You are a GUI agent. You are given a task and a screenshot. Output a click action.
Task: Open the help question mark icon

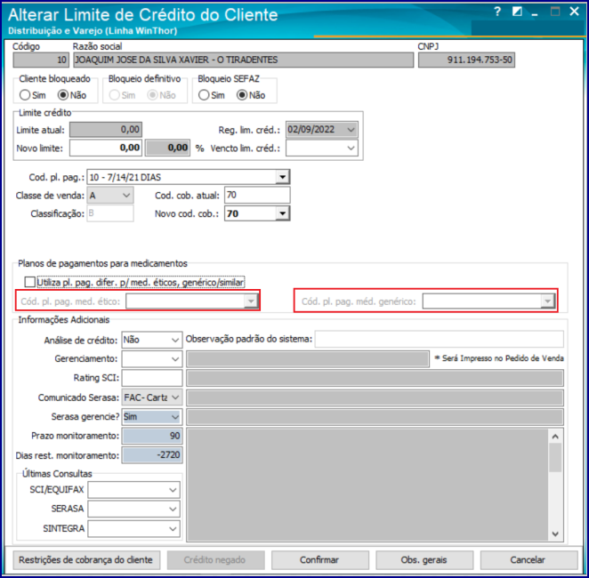(x=497, y=12)
